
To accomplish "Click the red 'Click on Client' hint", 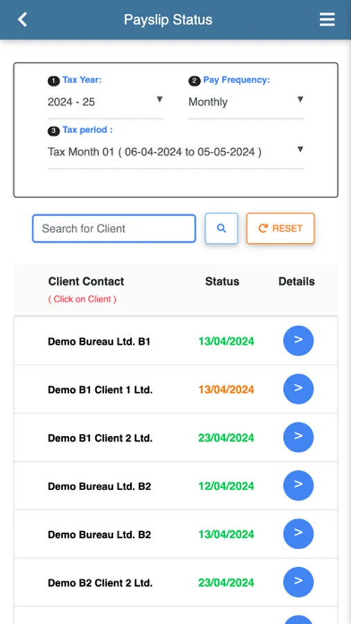I will (82, 300).
